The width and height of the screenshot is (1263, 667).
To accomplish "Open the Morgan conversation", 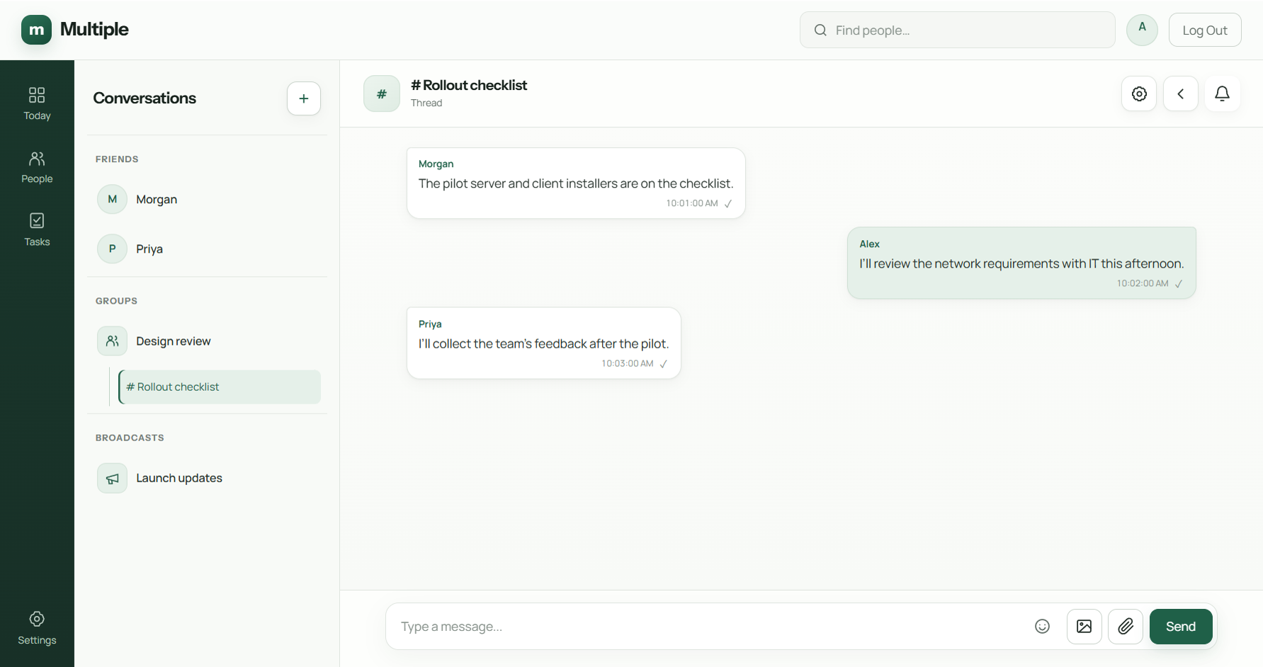I will 208,199.
